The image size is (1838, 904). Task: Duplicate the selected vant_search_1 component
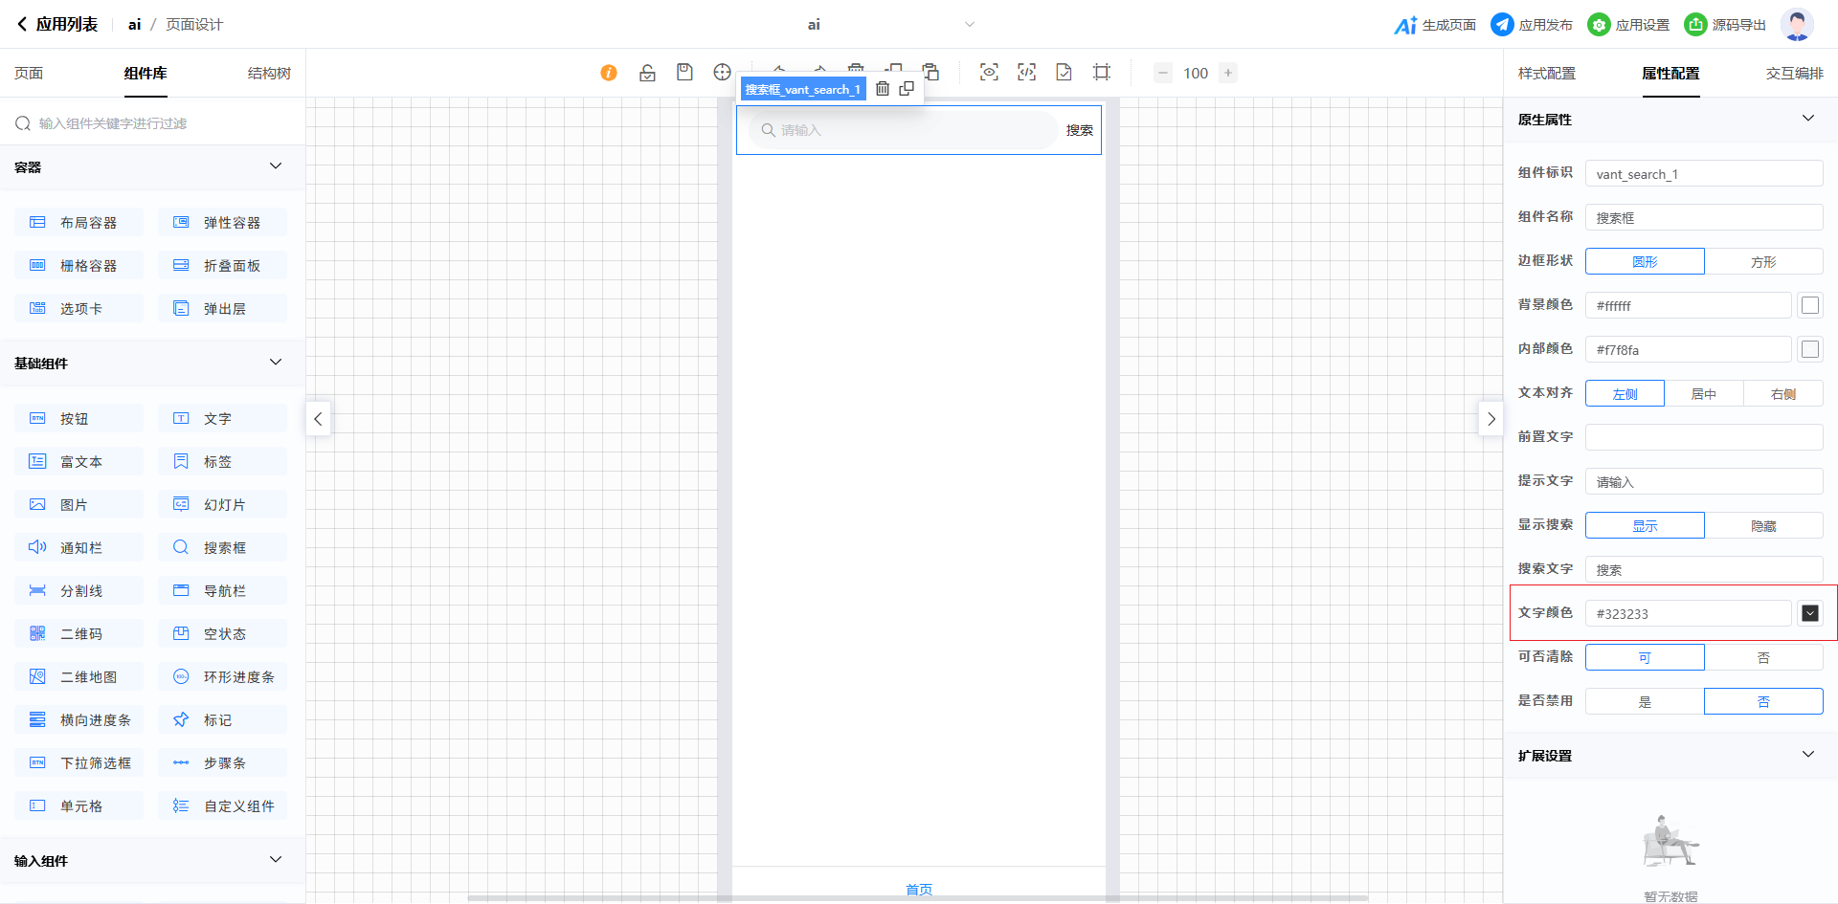coord(907,89)
